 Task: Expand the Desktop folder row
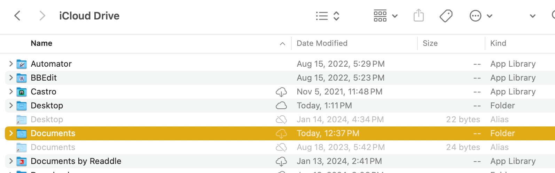11,105
